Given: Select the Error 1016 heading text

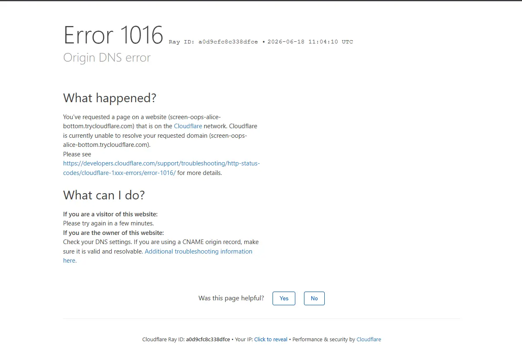Looking at the screenshot, I should click(113, 35).
